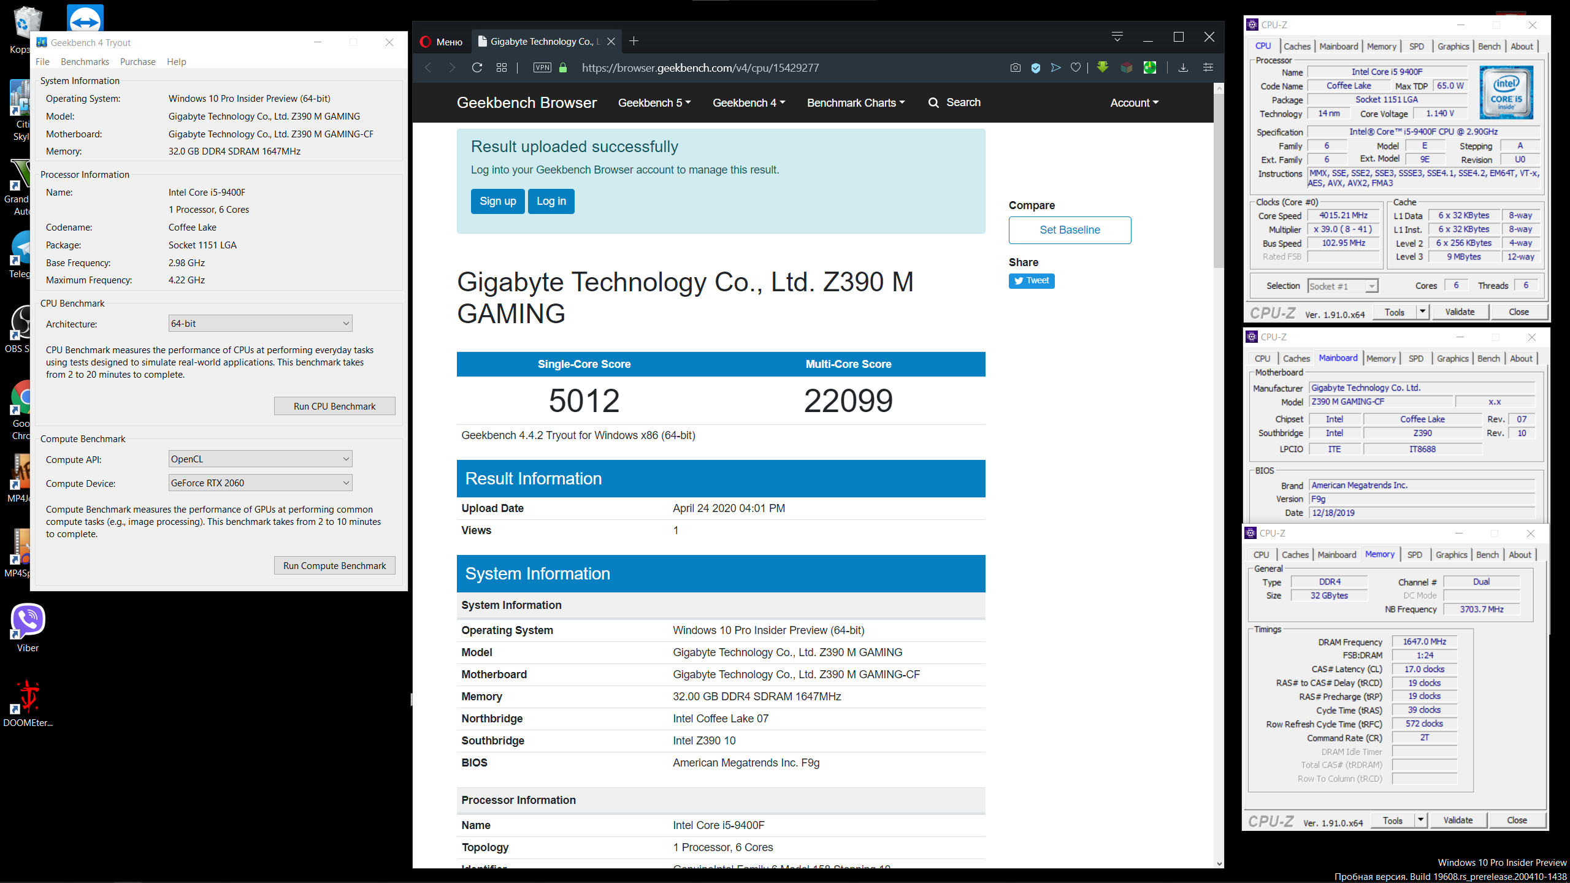Image resolution: width=1570 pixels, height=883 pixels.
Task: Expand the Benchmark Charts dropdown
Action: [x=856, y=103]
